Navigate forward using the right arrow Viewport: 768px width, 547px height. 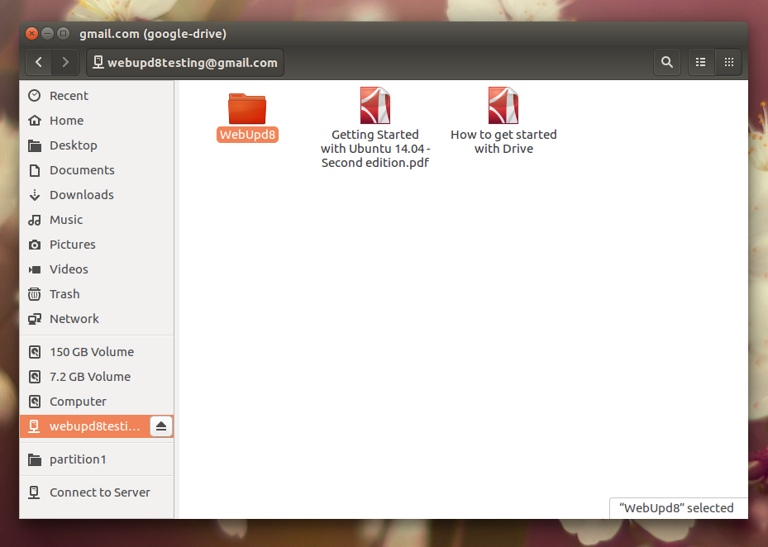coord(64,62)
